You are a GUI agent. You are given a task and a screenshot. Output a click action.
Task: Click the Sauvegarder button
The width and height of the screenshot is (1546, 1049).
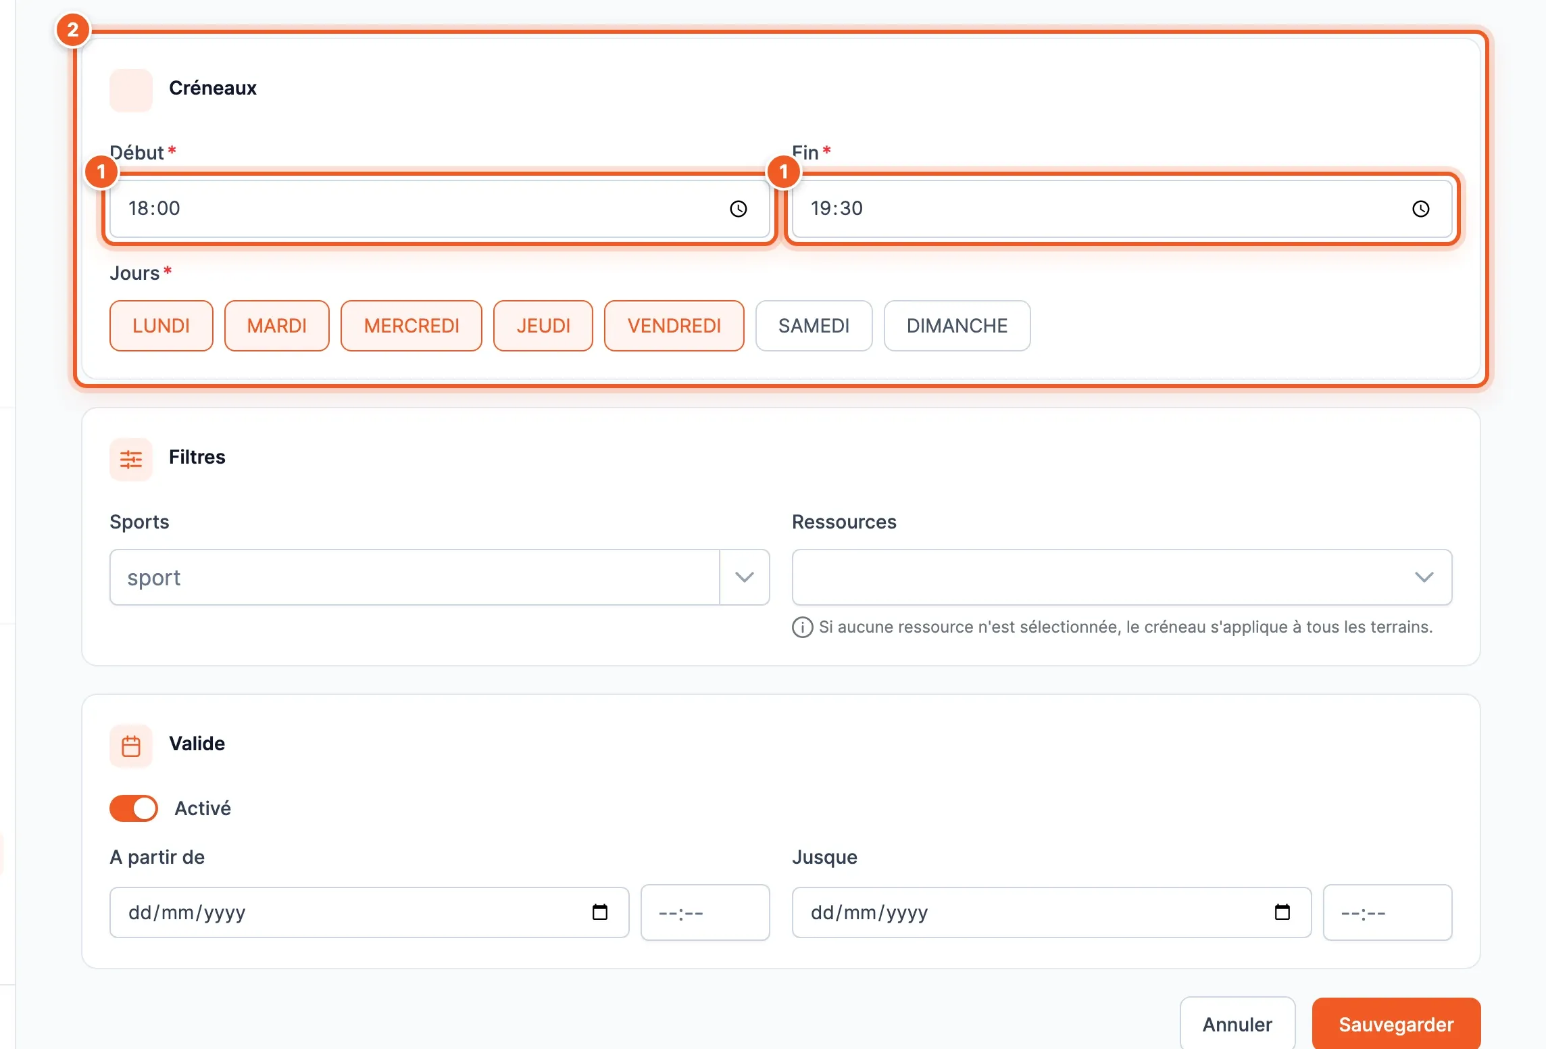click(x=1396, y=1025)
